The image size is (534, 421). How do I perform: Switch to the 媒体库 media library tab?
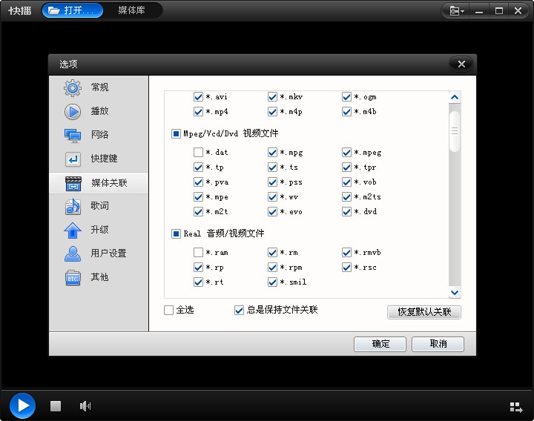click(x=131, y=10)
